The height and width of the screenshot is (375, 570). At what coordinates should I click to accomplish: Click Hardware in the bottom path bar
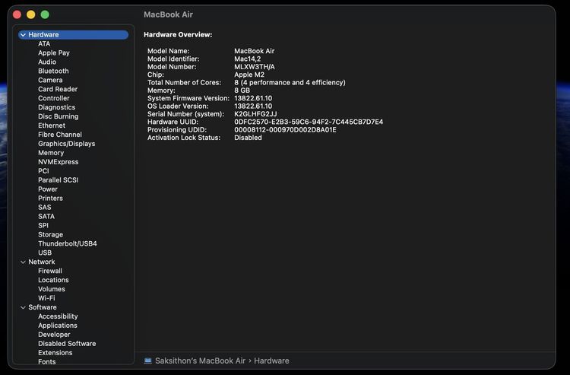(272, 361)
